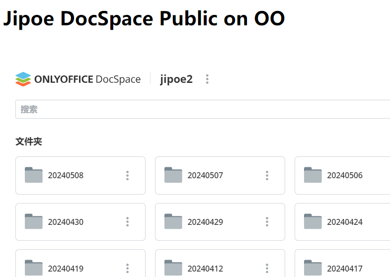Open the jipoe2 room options menu
The height and width of the screenshot is (277, 390).
(x=207, y=79)
